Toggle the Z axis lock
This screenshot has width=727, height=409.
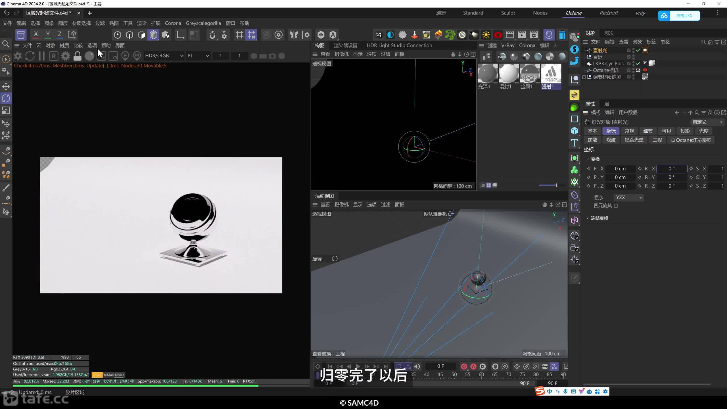click(60, 35)
